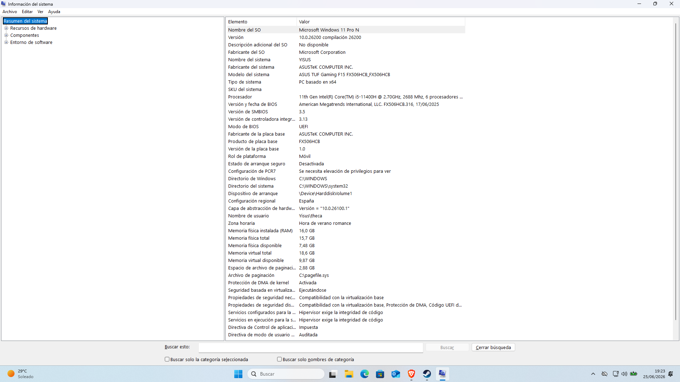The image size is (680, 382).
Task: Open the clock showing 19:23
Action: click(654, 374)
